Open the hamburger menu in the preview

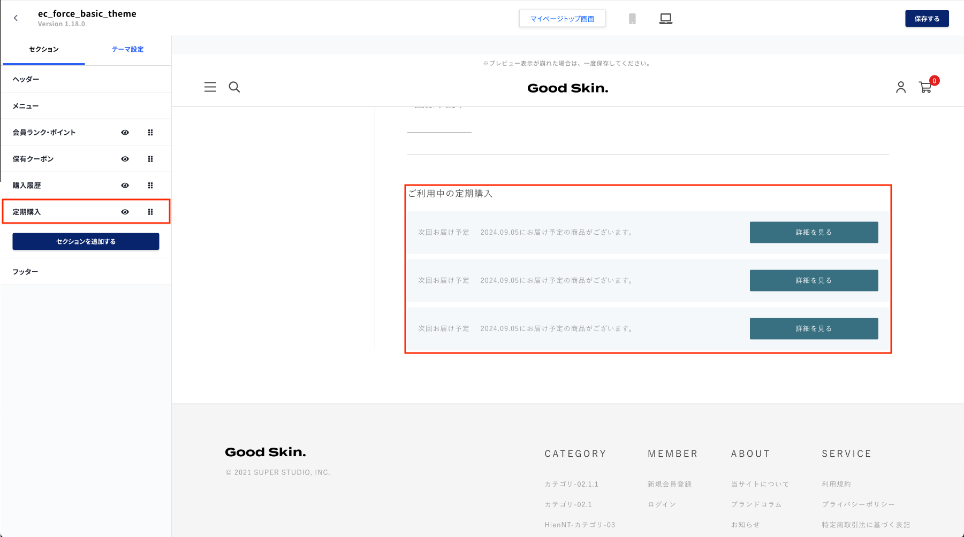[210, 87]
